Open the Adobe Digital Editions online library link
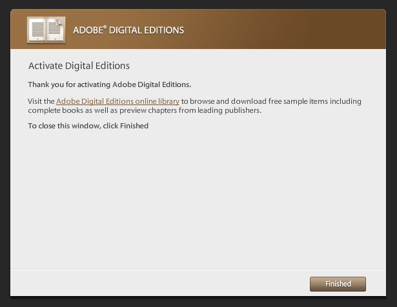Image resolution: width=397 pixels, height=307 pixels. coord(117,101)
